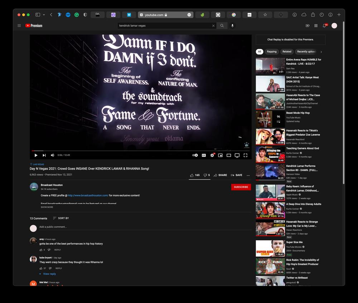Open AirPlay casting button
The width and height of the screenshot is (358, 303).
[x=237, y=155]
